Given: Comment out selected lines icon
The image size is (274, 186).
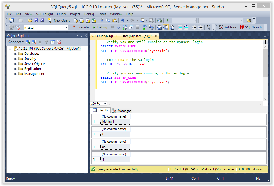Looking at the screenshot, I should coord(180,27).
